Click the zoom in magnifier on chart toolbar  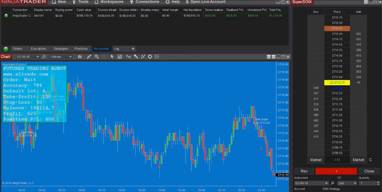pos(97,57)
